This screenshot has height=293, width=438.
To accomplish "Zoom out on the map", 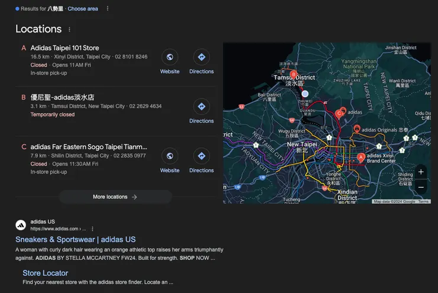I will coord(421,187).
